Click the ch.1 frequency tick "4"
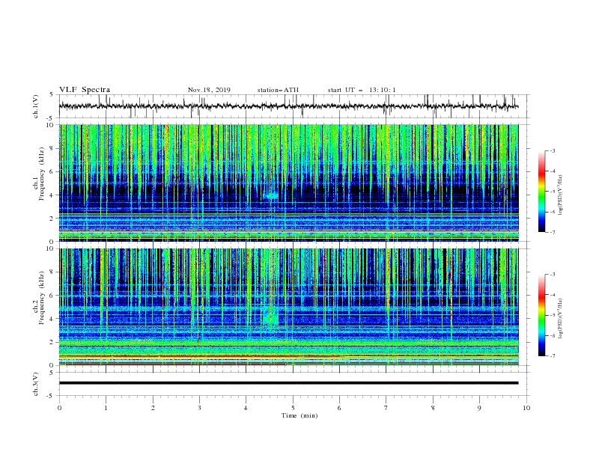This screenshot has height=458, width=593. [52, 195]
